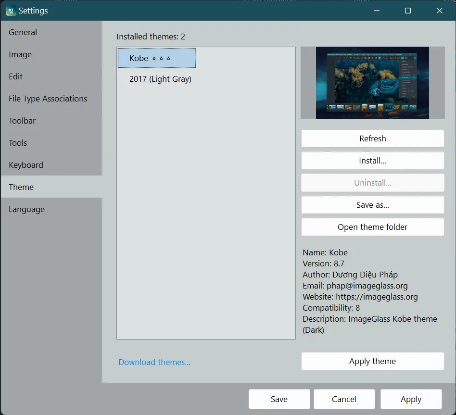Click the ImageGlass app icon in title bar
Viewport: 456px width, 415px height.
click(11, 11)
